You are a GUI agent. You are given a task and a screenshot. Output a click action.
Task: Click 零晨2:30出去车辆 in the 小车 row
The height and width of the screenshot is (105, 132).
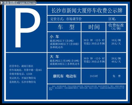[x=94, y=44]
